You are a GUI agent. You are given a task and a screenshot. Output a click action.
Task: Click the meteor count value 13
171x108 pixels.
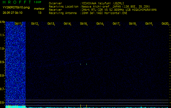(40, 13)
